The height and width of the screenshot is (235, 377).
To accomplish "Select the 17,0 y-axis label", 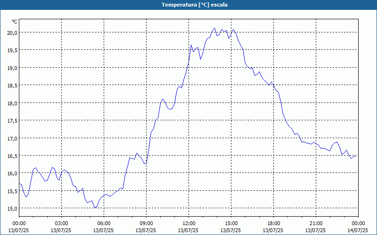I will (12, 139).
